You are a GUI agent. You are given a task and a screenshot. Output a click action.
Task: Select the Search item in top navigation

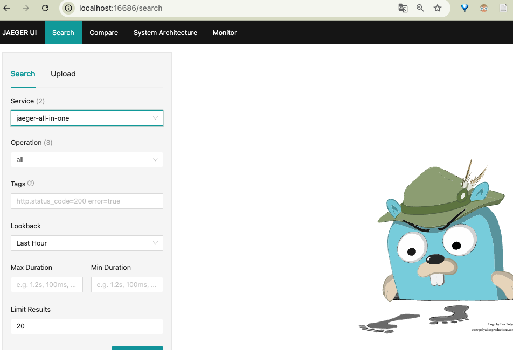coord(63,33)
